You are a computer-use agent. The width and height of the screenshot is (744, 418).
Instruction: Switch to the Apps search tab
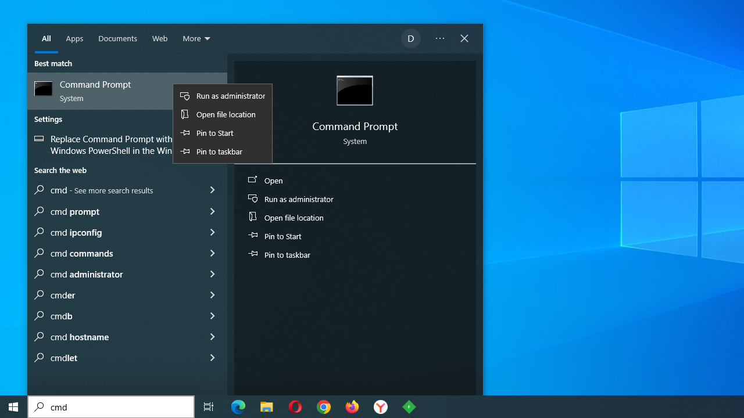(74, 39)
